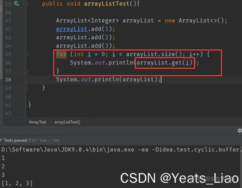Collapse the for loop fold on line 35
Viewport: 242px width, 188px height.
pos(26,54)
